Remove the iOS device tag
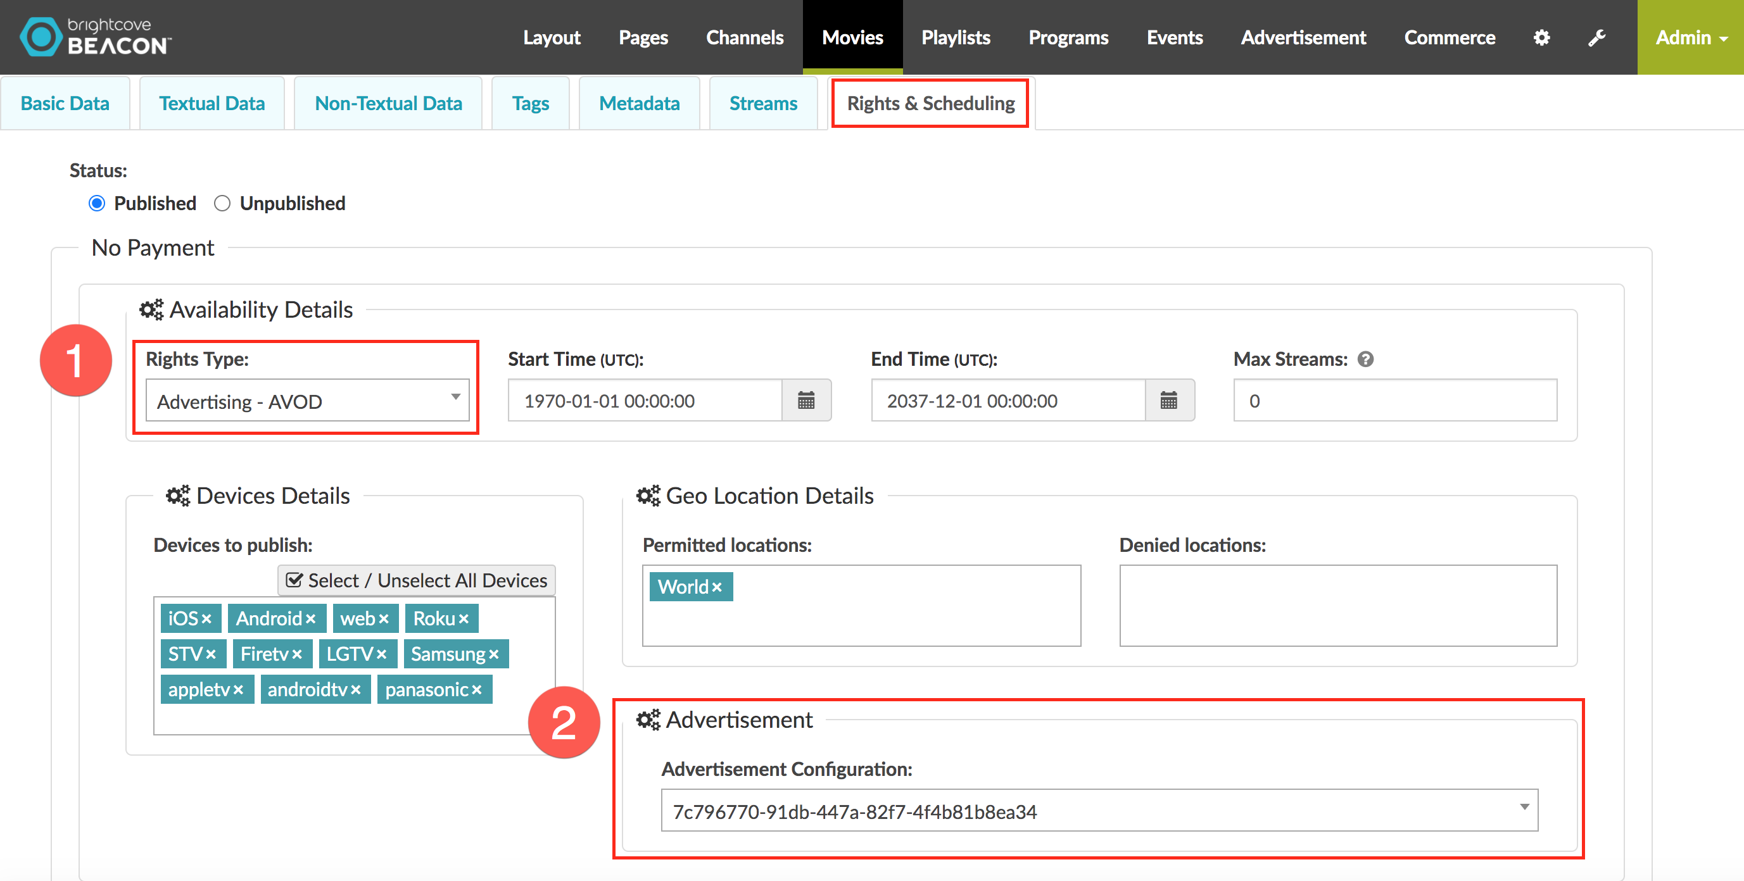Screen dimensions: 1744x881 coord(207,619)
